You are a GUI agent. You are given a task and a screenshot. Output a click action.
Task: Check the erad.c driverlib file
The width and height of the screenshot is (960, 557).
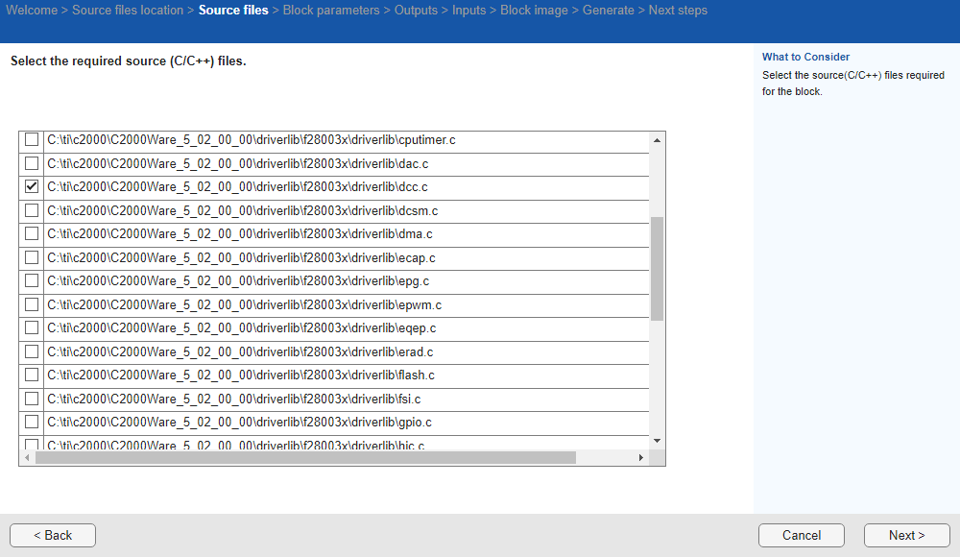(x=31, y=351)
